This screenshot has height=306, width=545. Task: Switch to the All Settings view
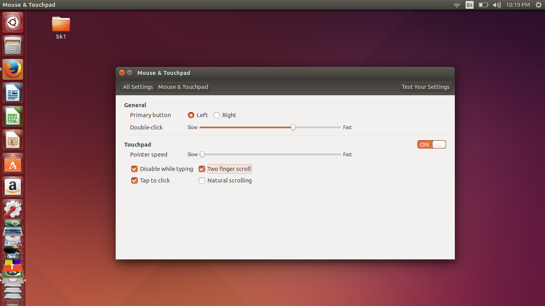138,86
